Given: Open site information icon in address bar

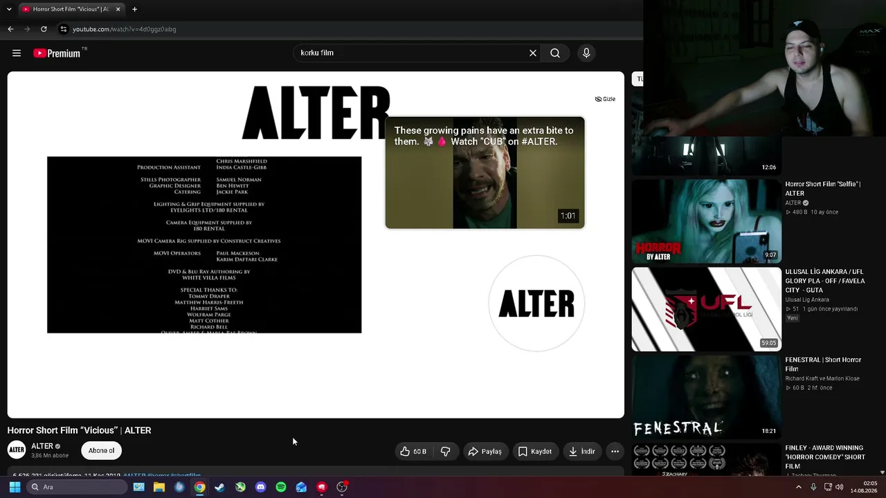Looking at the screenshot, I should point(64,29).
